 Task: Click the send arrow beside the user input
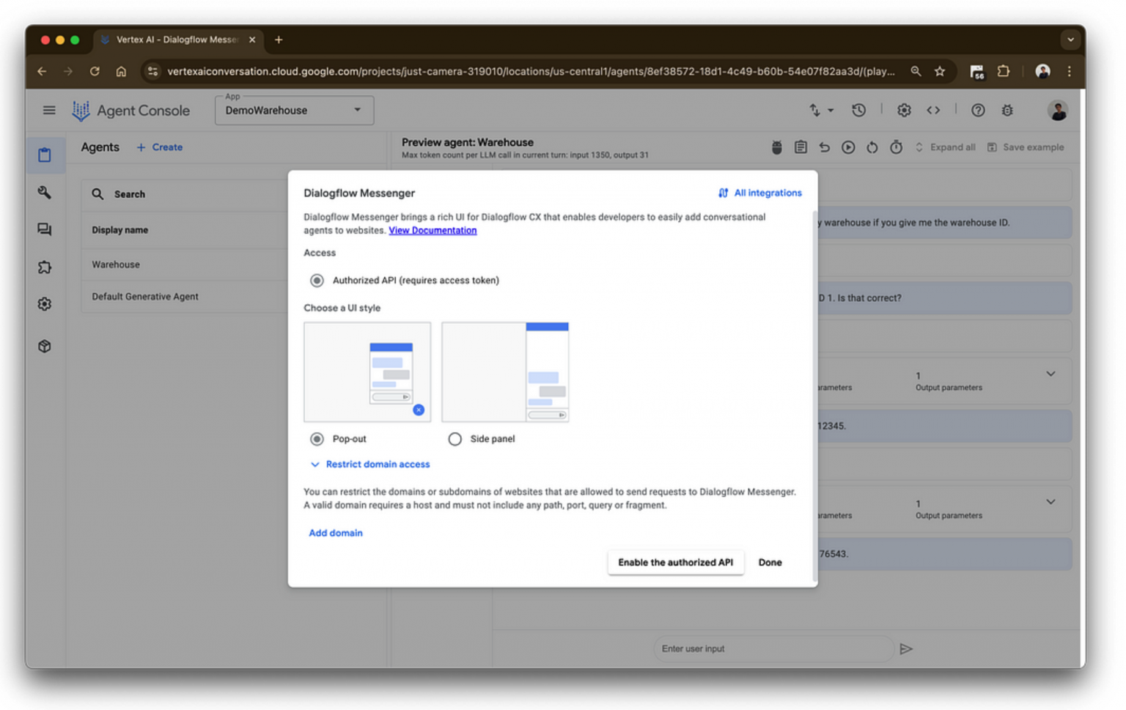(x=906, y=648)
